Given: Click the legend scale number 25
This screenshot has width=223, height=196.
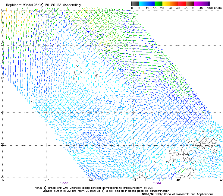Looking at the screenshot, I should [170, 8].
